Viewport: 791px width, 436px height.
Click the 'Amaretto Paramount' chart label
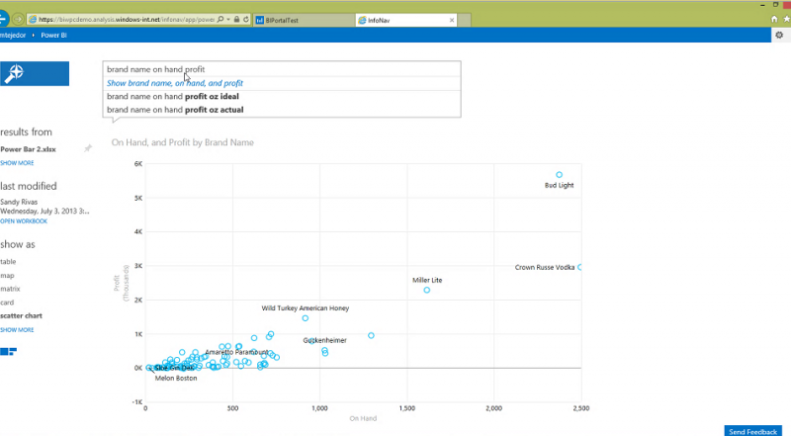click(236, 352)
